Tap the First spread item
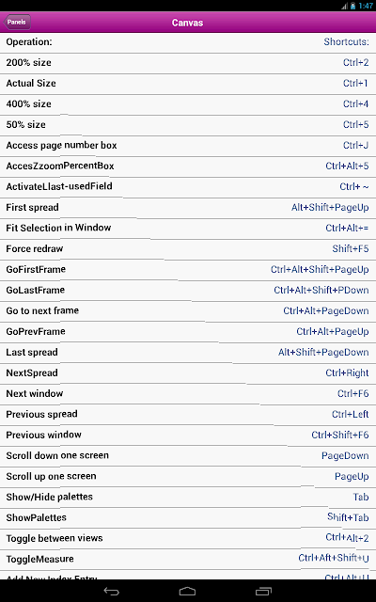The image size is (376, 602). (x=188, y=209)
